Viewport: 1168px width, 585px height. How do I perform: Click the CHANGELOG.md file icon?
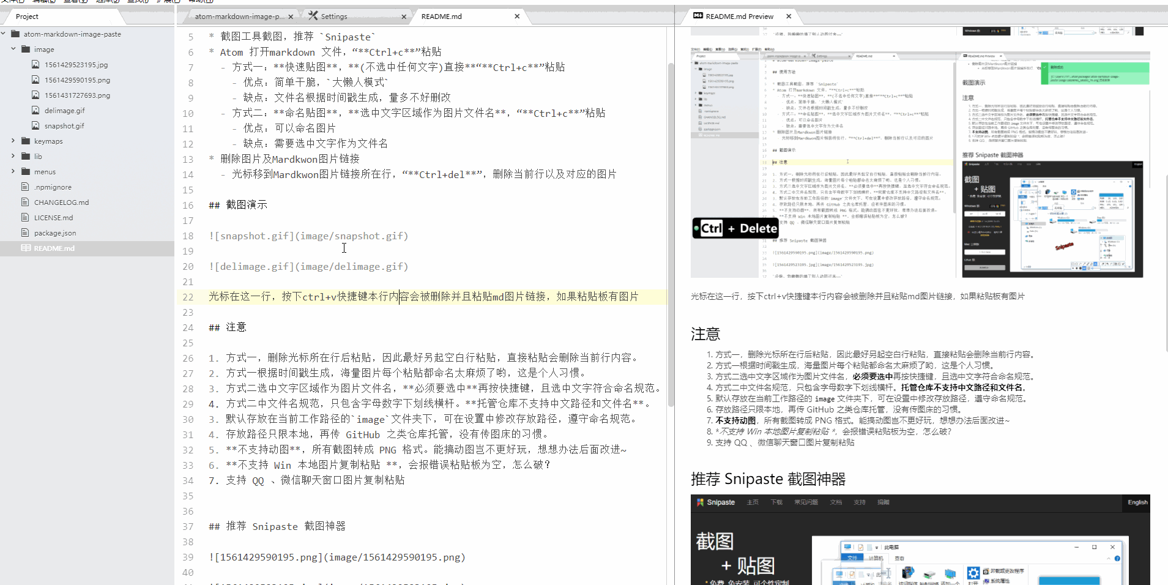pyautogui.click(x=25, y=202)
